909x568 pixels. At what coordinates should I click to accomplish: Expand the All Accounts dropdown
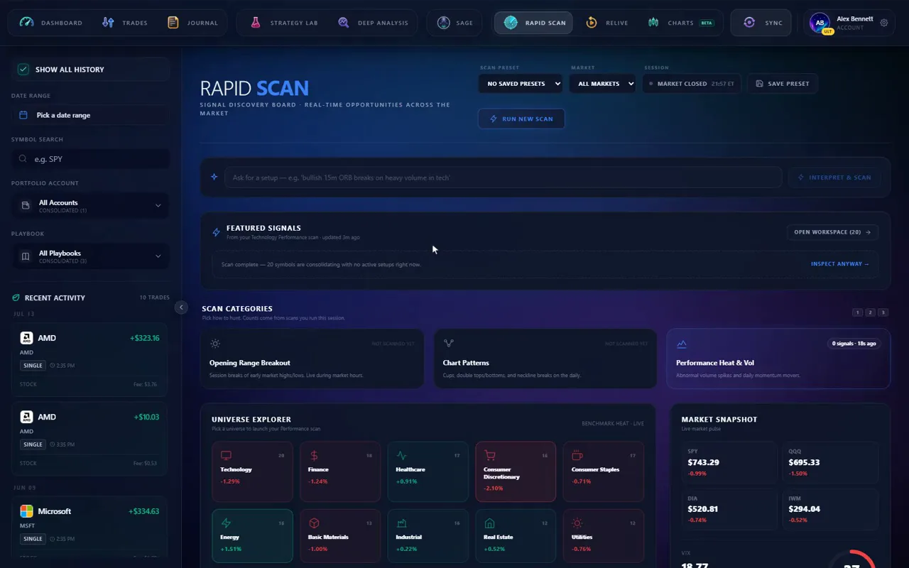coord(90,206)
